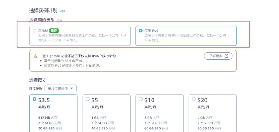The image size is (279, 132).
Task: Click the $10 plan card with 60 GB SSD
Action: pyautogui.click(x=160, y=113)
